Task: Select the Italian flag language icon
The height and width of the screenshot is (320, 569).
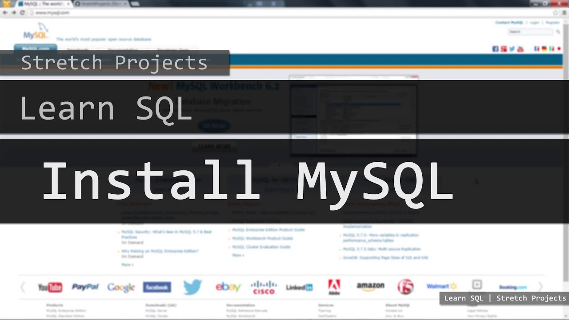Action: point(552,49)
